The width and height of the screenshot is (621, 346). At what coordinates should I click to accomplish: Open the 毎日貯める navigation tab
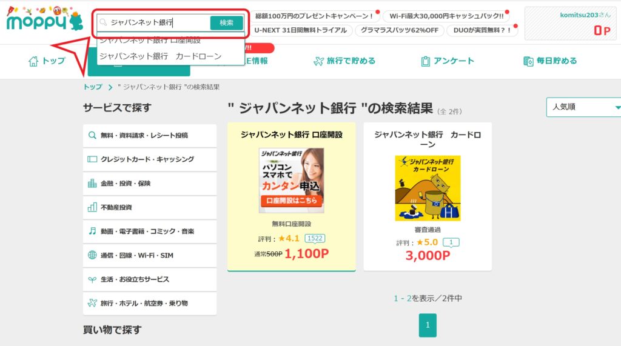click(551, 61)
